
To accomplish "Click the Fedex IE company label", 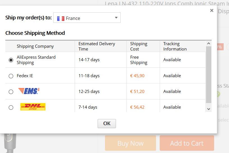I will pos(25,76).
